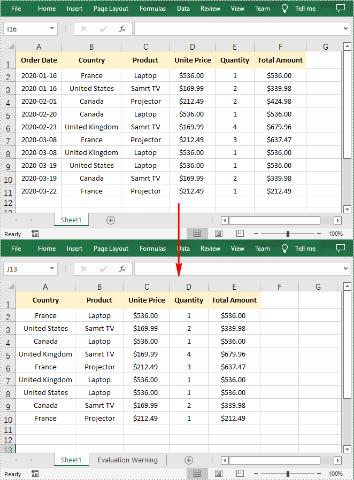354x480 pixels.
Task: Switch to Normal view in bottom window
Action: pyautogui.click(x=197, y=474)
